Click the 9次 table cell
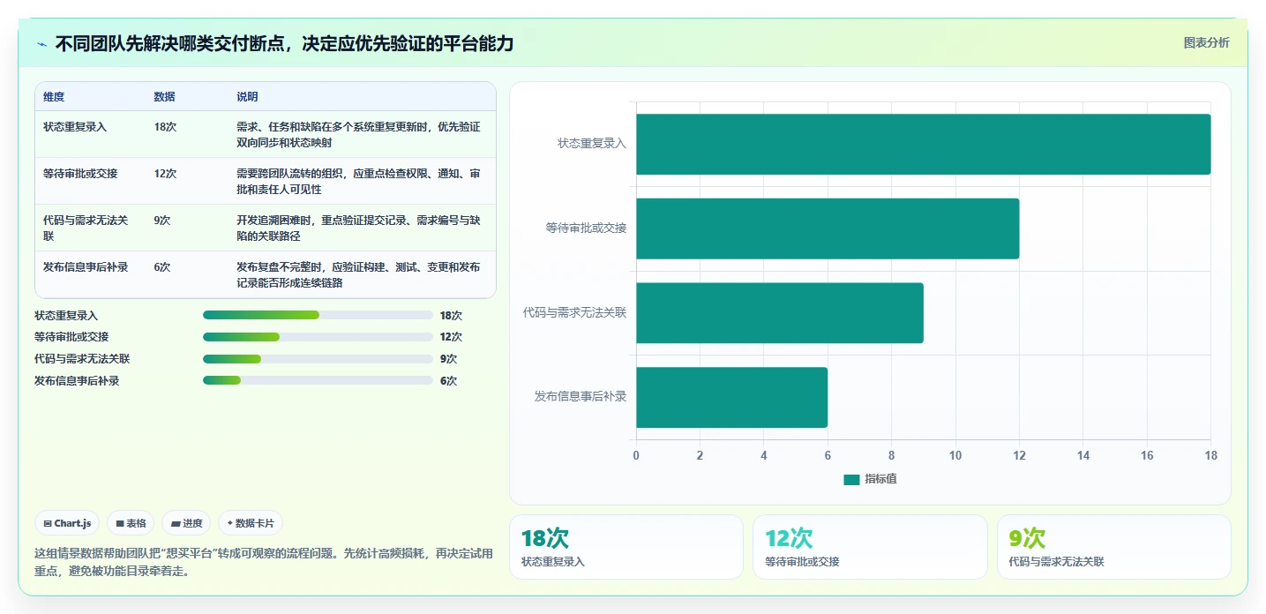The width and height of the screenshot is (1266, 614). pos(162,221)
